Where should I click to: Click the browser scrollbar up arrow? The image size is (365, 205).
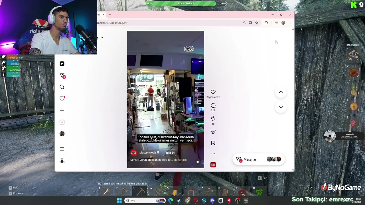point(293,29)
